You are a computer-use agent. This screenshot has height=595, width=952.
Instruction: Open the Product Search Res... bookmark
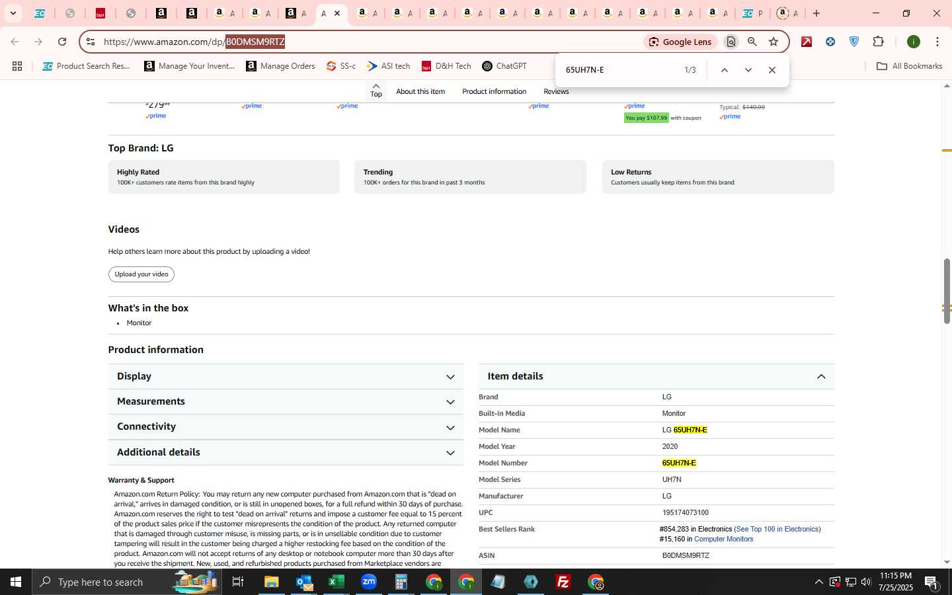pyautogui.click(x=87, y=66)
